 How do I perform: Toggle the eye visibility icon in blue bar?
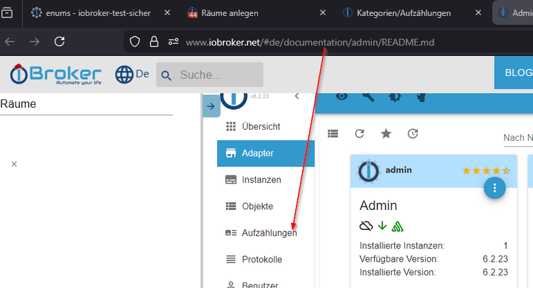coord(342,97)
